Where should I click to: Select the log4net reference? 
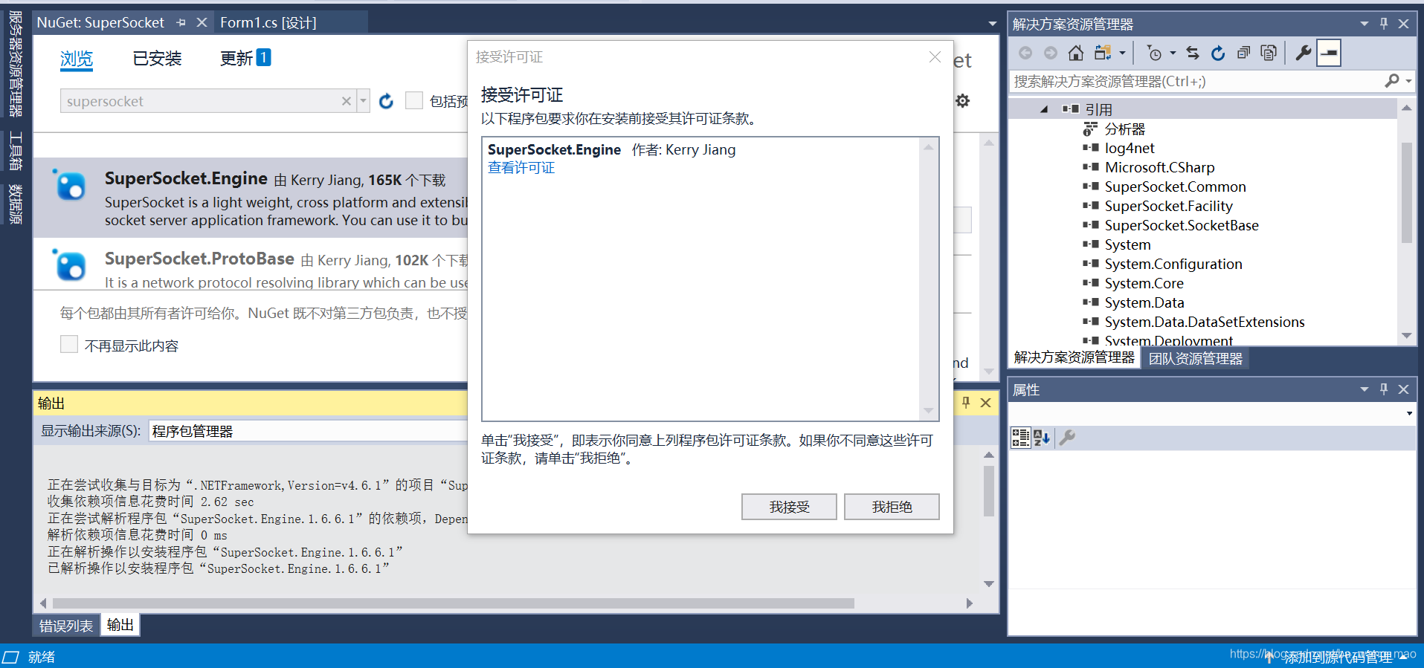pyautogui.click(x=1130, y=148)
